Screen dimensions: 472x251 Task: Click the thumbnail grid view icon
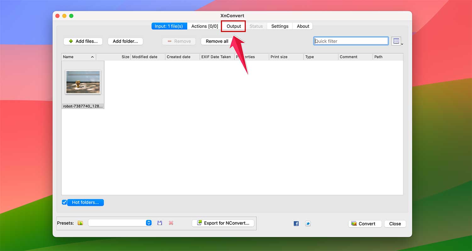[396, 41]
